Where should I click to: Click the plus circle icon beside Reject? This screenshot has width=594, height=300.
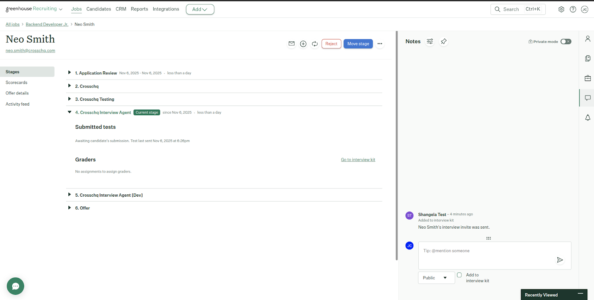pos(303,44)
